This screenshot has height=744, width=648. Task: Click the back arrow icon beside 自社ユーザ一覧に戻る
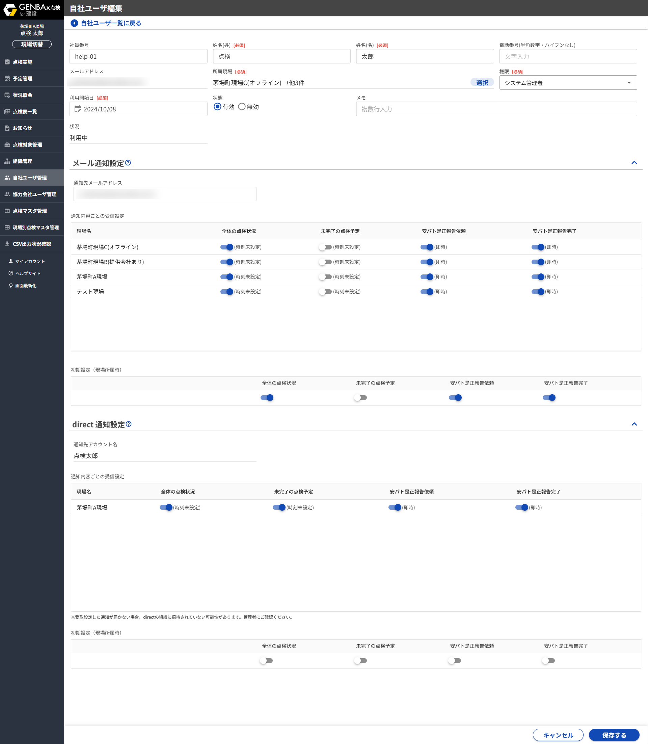74,23
